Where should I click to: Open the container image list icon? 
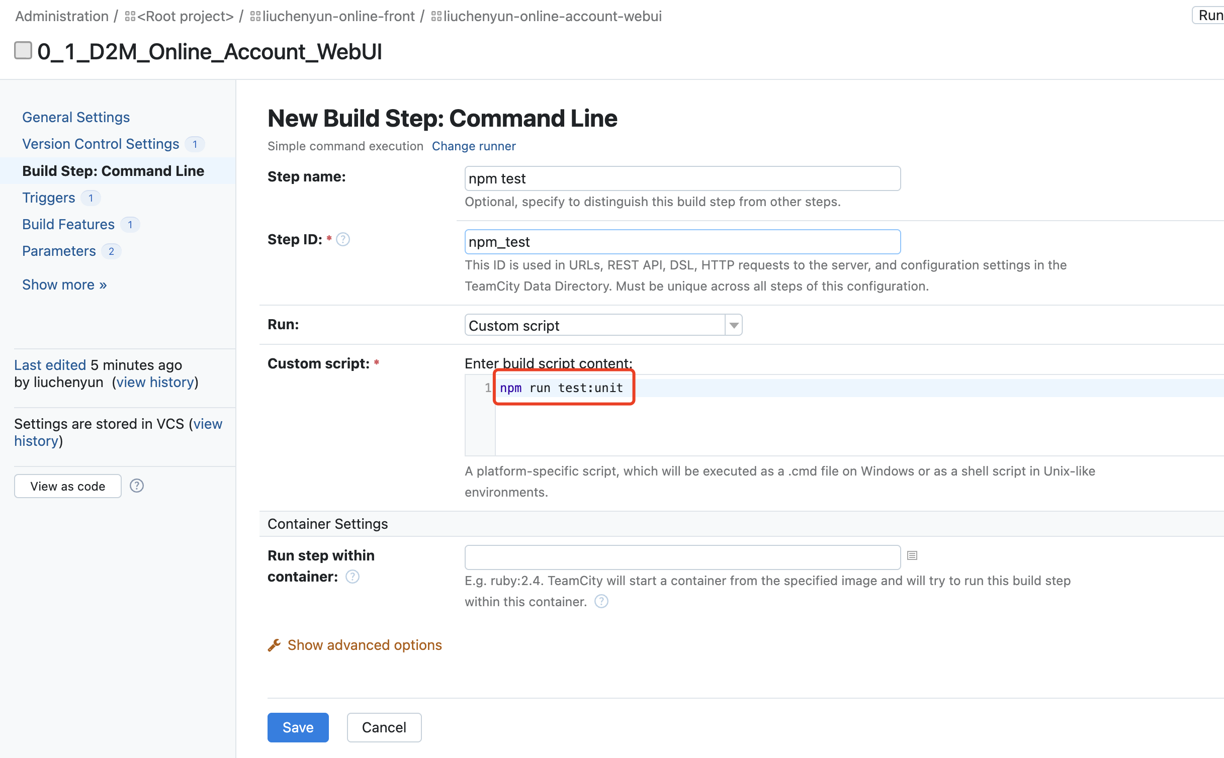tap(912, 555)
